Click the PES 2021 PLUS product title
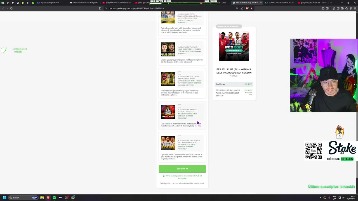 pos(234,71)
